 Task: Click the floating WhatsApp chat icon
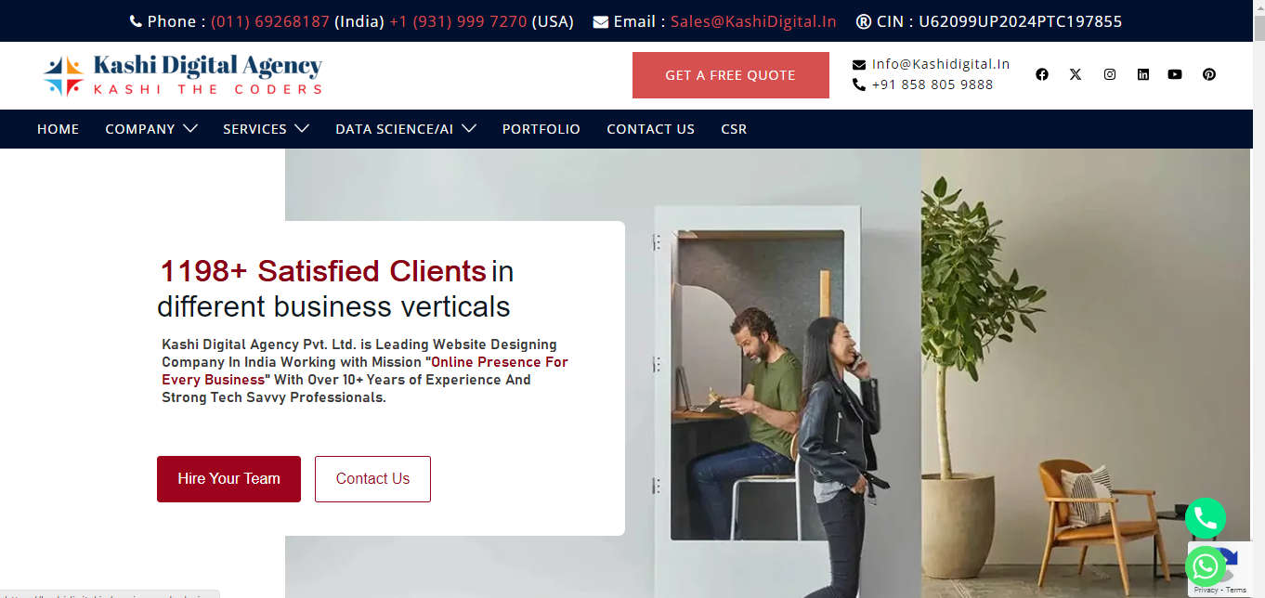click(x=1206, y=566)
